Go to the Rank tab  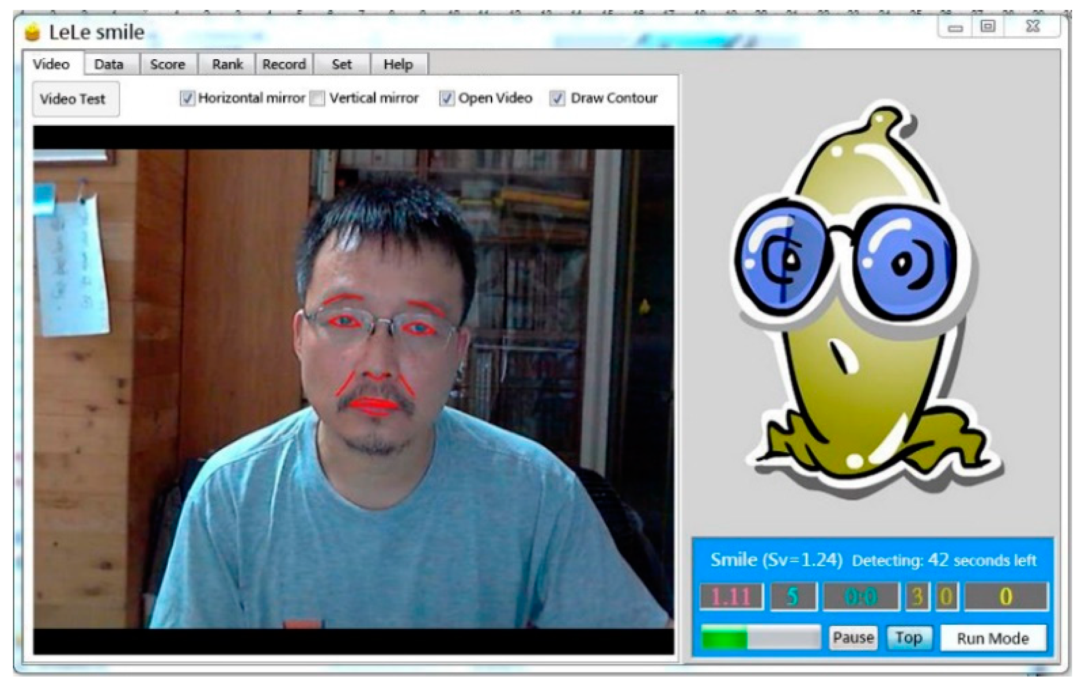pos(227,64)
